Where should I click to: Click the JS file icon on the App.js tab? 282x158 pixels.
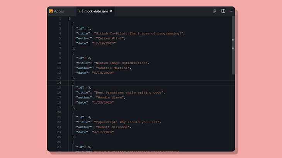[x=51, y=12]
